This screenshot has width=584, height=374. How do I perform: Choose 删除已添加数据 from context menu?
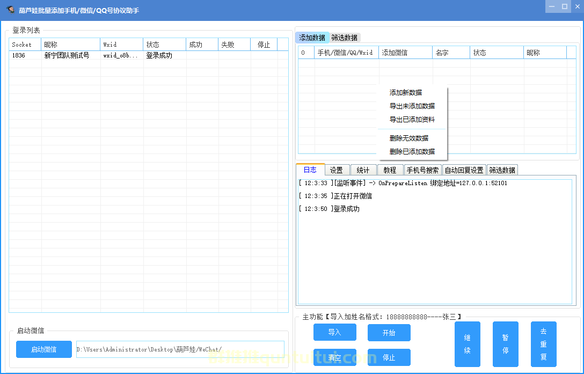pyautogui.click(x=412, y=151)
